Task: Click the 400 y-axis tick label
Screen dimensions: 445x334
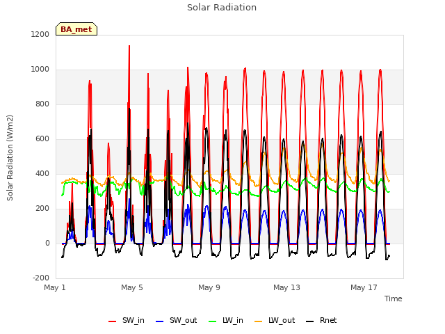Action: click(x=42, y=173)
